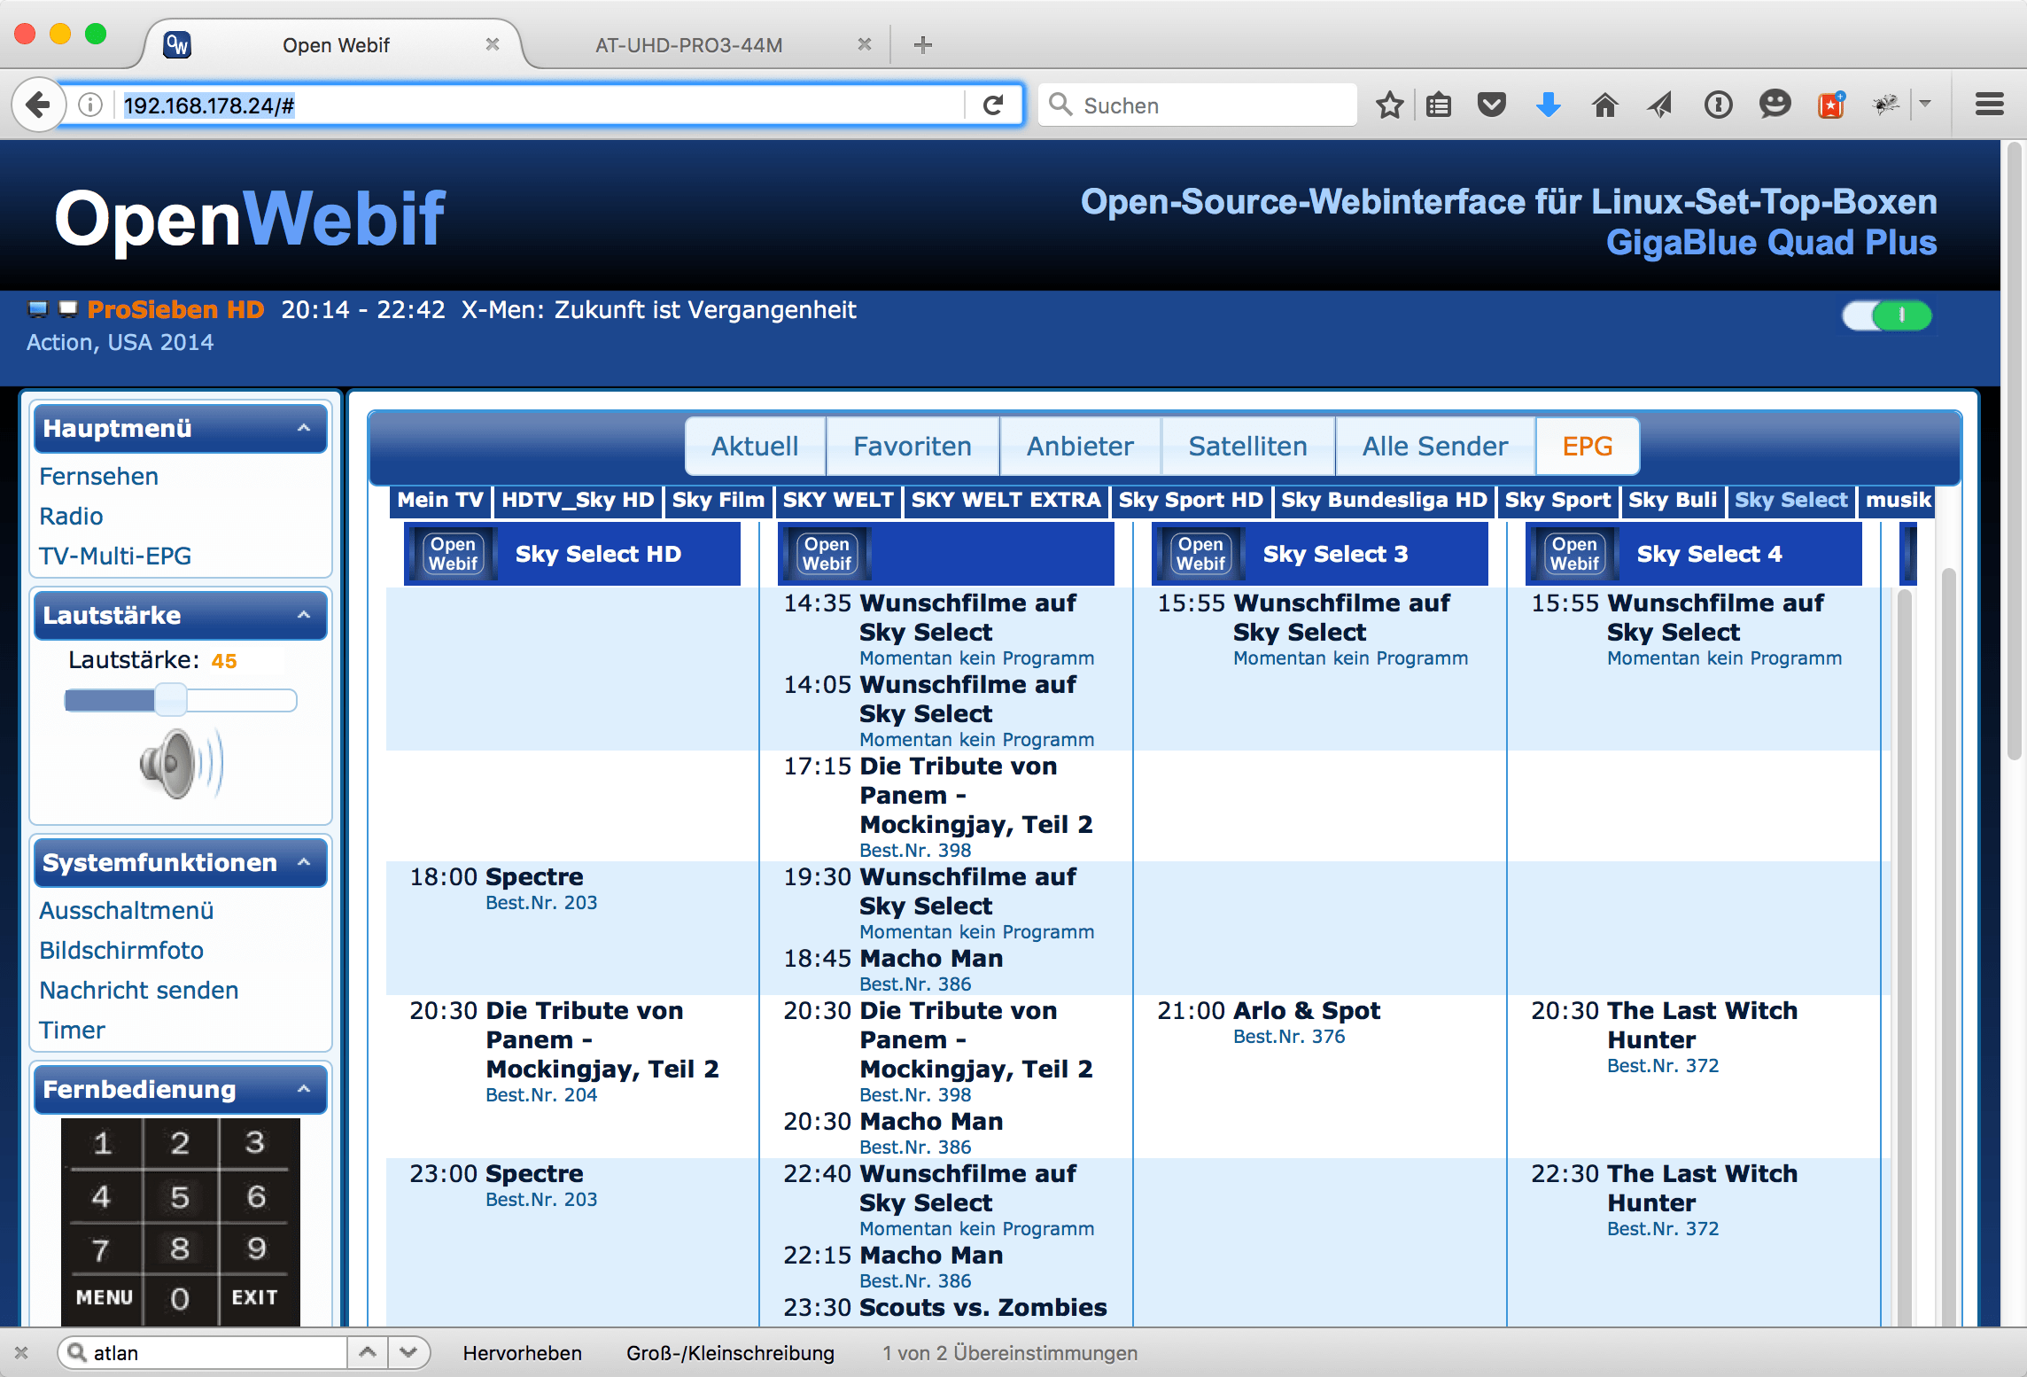Jump to next find match arrow
Screen dimensions: 2027x1377
(408, 1353)
